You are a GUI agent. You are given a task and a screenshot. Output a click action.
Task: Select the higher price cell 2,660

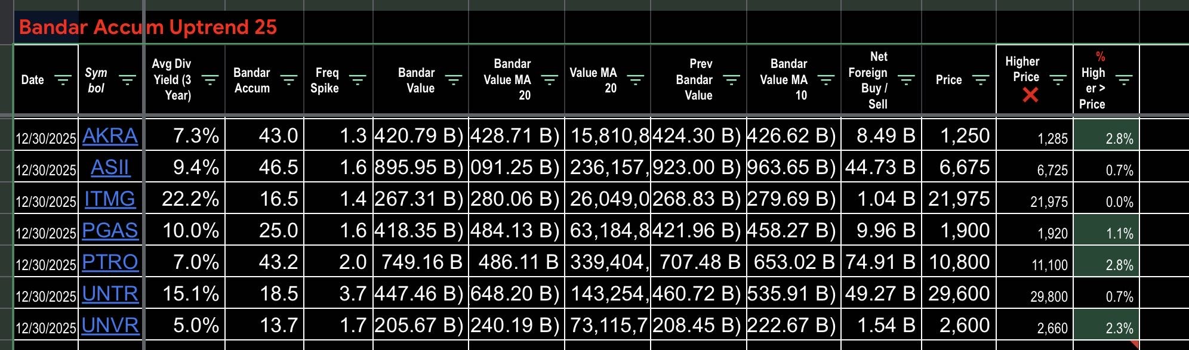[x=1034, y=325]
